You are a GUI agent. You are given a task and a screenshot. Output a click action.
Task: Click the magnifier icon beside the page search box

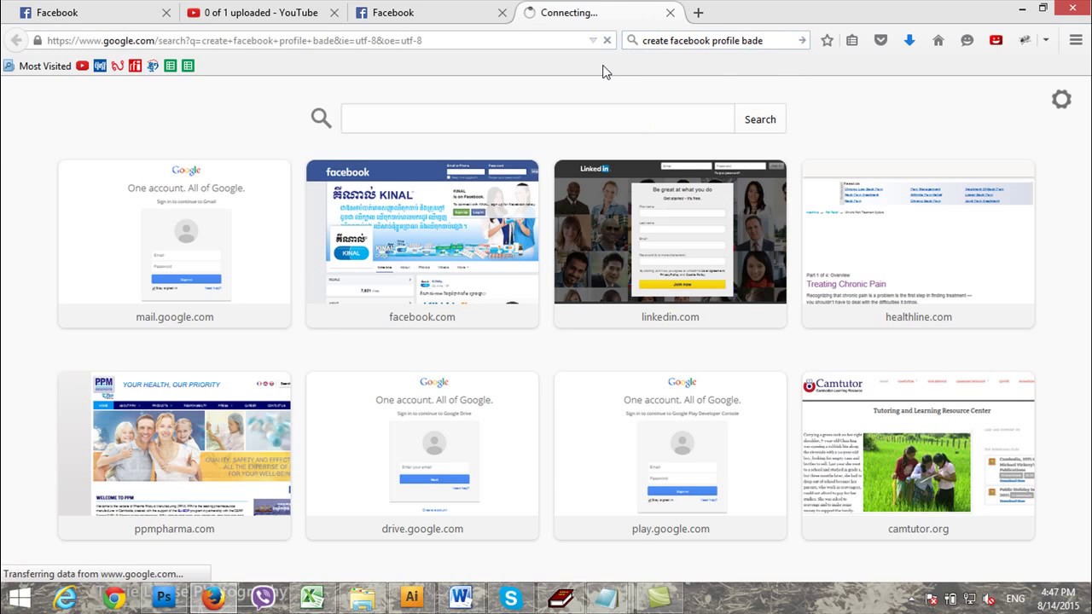point(321,119)
